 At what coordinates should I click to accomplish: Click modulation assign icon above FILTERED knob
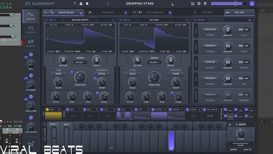point(31,76)
